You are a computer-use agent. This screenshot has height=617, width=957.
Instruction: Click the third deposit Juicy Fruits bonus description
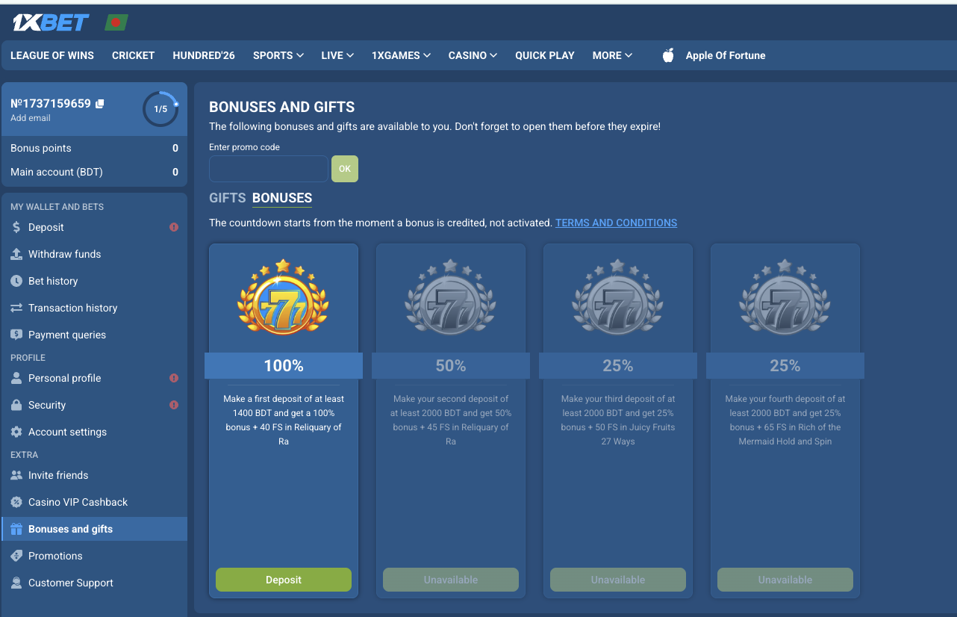(618, 420)
